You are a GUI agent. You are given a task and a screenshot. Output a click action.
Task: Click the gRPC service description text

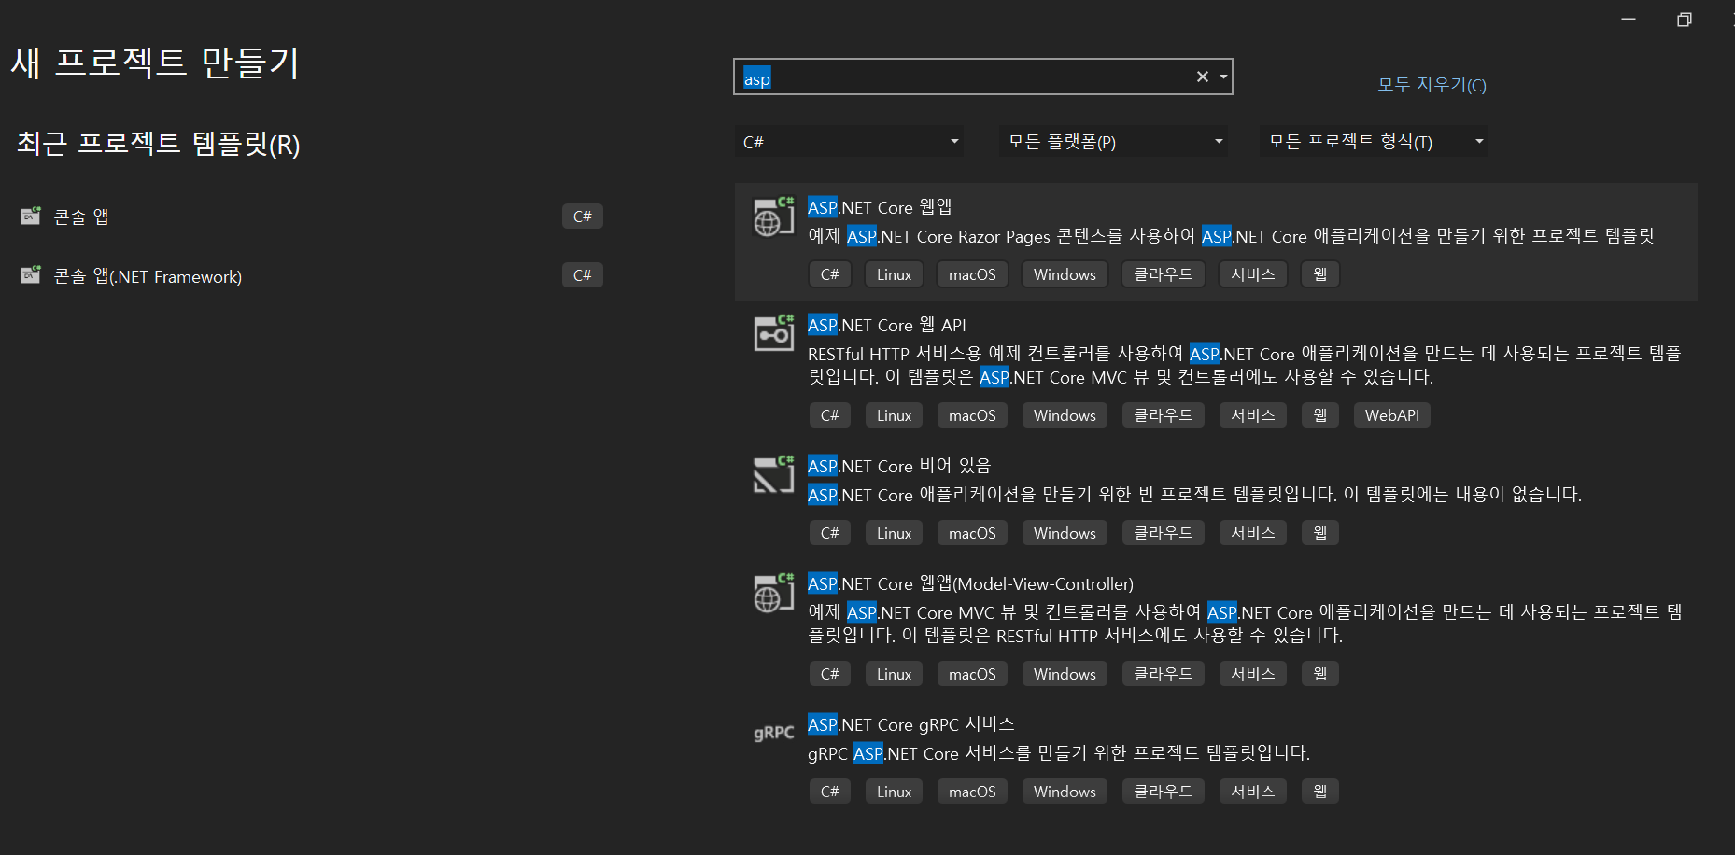click(1059, 753)
